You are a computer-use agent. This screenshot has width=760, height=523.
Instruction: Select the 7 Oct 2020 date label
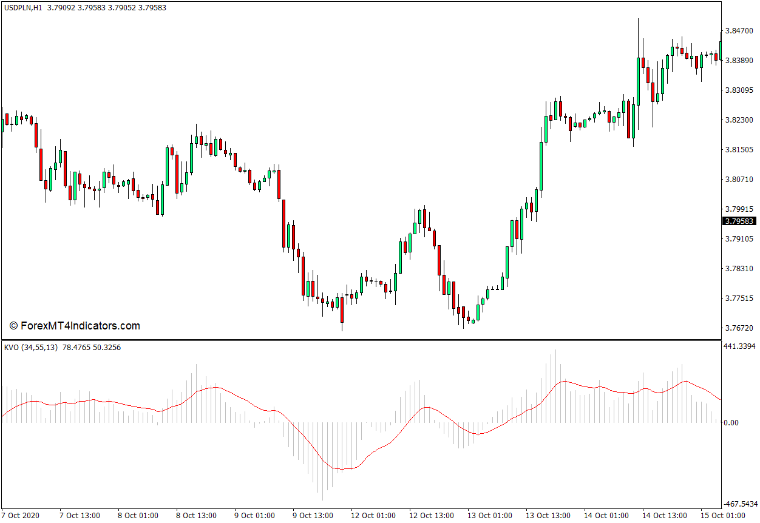20,516
